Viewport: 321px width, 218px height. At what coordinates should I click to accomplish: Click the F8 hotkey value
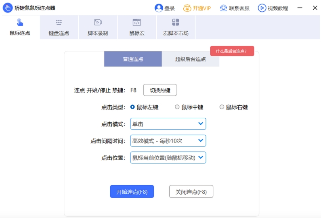click(x=133, y=90)
